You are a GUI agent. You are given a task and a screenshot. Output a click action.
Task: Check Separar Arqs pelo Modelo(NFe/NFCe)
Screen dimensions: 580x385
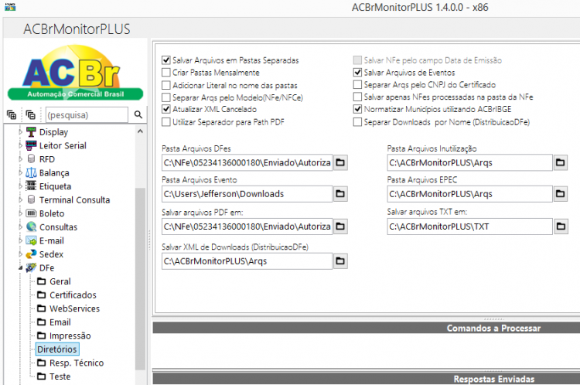click(166, 97)
